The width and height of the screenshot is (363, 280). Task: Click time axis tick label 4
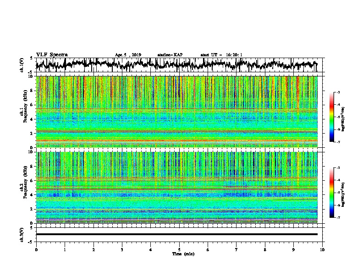(151, 250)
